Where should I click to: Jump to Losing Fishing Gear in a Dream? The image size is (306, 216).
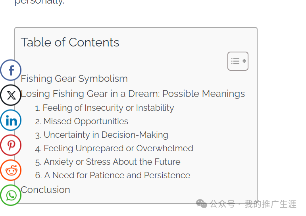coord(133,94)
